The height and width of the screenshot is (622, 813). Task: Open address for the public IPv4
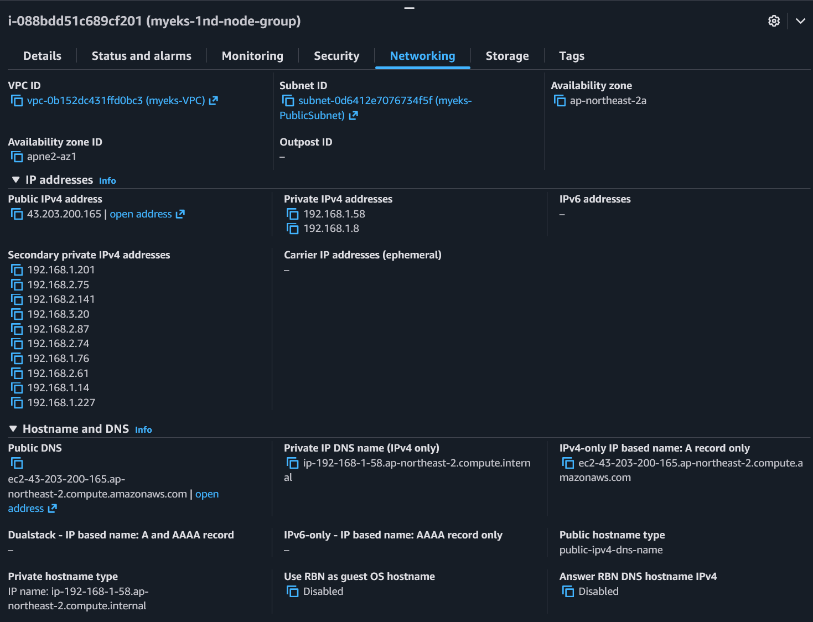point(140,214)
